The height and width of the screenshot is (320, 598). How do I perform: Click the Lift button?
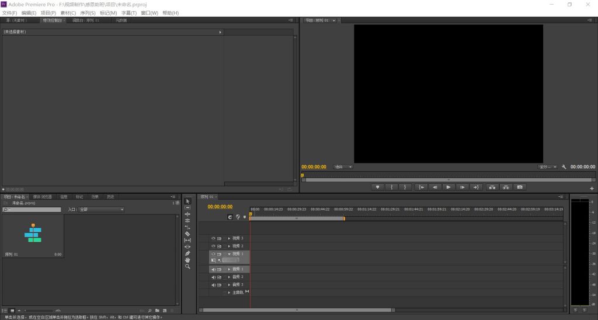click(492, 187)
